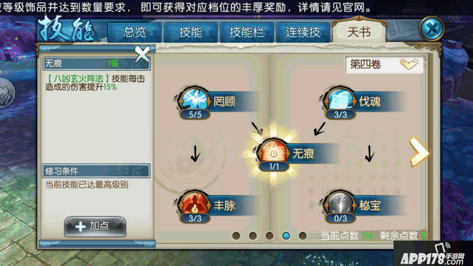The height and width of the screenshot is (266, 473).
Task: Dismiss the 无痕 detail panel X
Action: 142,54
